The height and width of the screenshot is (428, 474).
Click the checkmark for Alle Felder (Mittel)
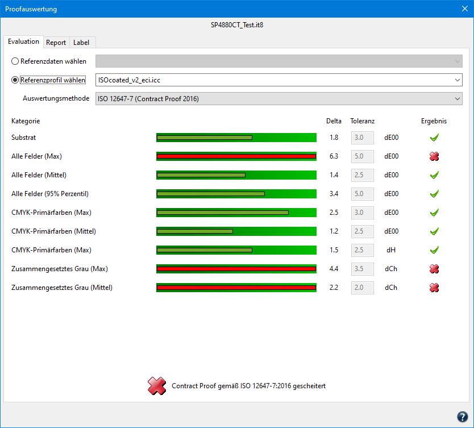[x=434, y=175]
